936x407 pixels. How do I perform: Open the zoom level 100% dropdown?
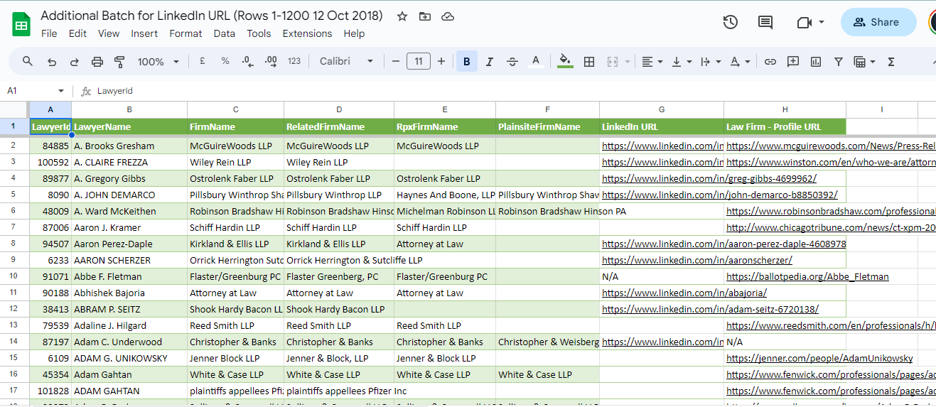(x=158, y=62)
